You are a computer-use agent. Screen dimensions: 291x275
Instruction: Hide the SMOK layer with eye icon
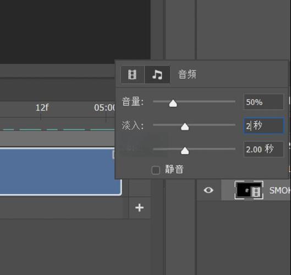(208, 190)
